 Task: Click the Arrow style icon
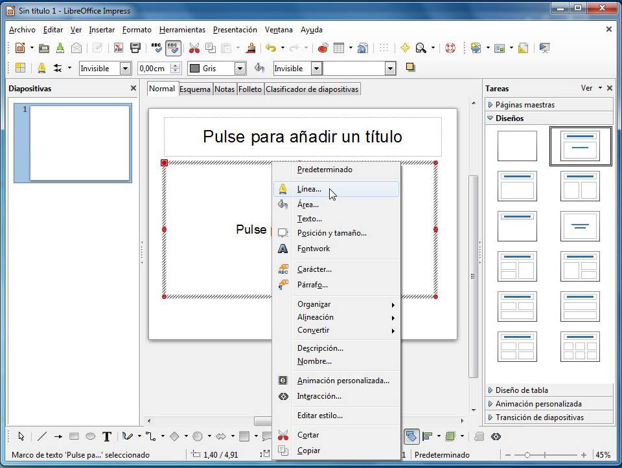click(58, 68)
